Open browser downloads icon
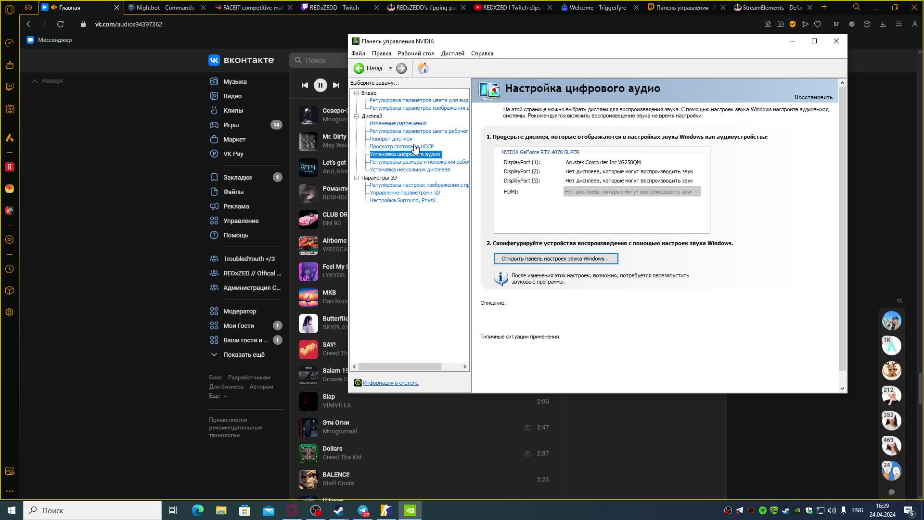Image resolution: width=924 pixels, height=520 pixels. 883,24
